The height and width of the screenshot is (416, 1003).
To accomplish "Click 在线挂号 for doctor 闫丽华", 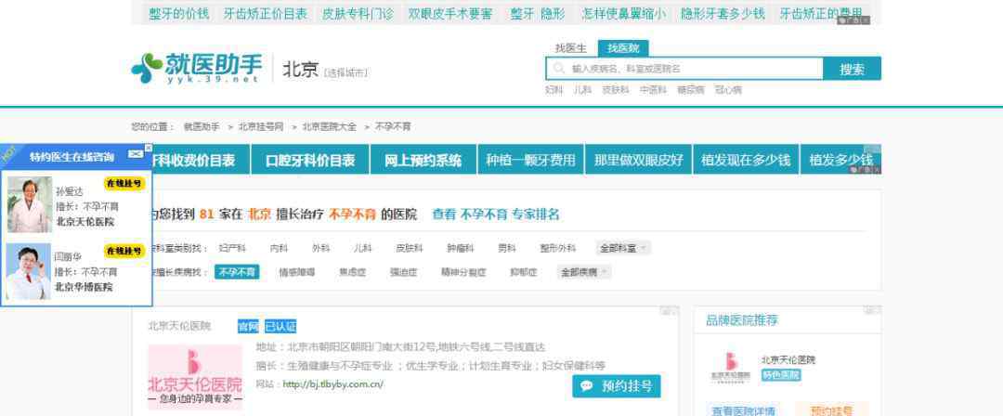I will point(124,251).
